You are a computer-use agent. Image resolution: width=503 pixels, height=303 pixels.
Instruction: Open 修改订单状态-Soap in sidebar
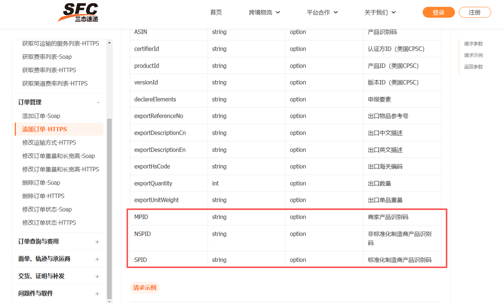click(x=47, y=210)
